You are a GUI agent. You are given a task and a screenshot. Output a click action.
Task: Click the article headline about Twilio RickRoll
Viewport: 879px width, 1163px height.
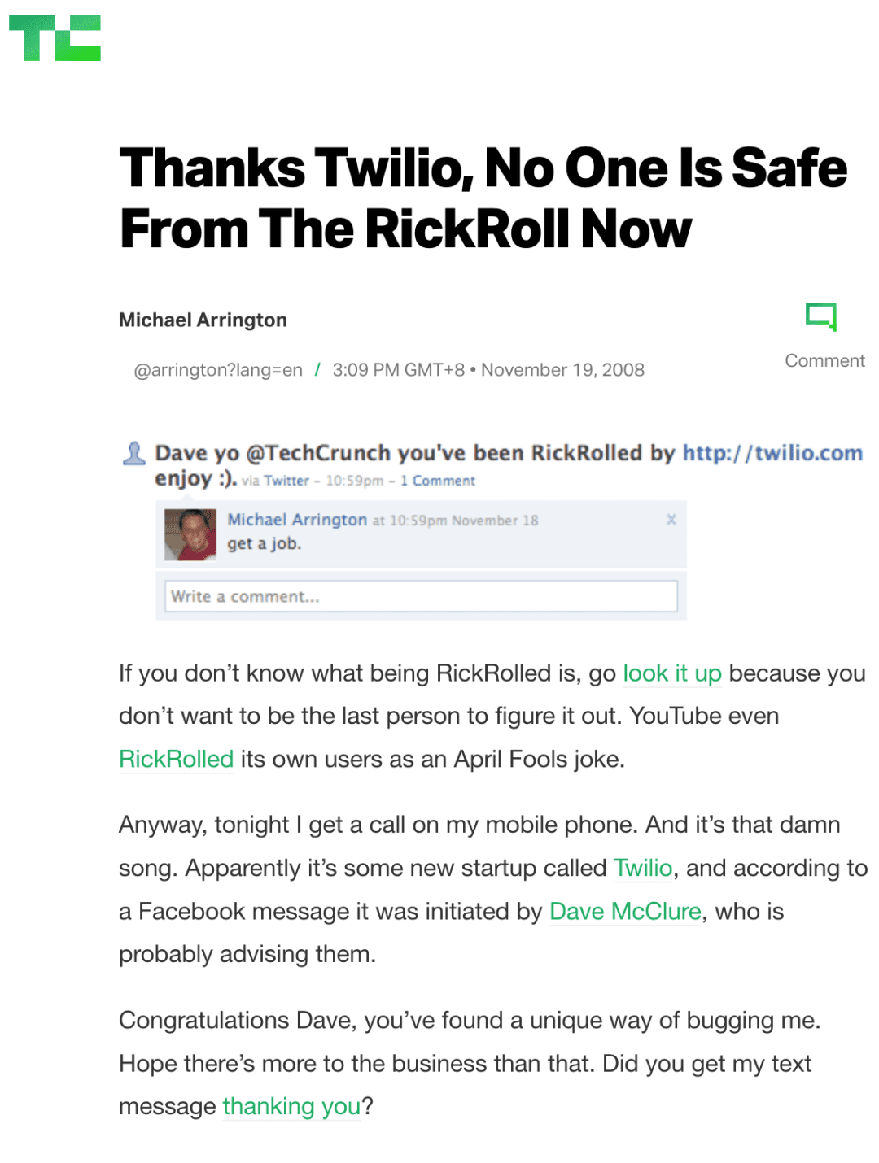483,198
